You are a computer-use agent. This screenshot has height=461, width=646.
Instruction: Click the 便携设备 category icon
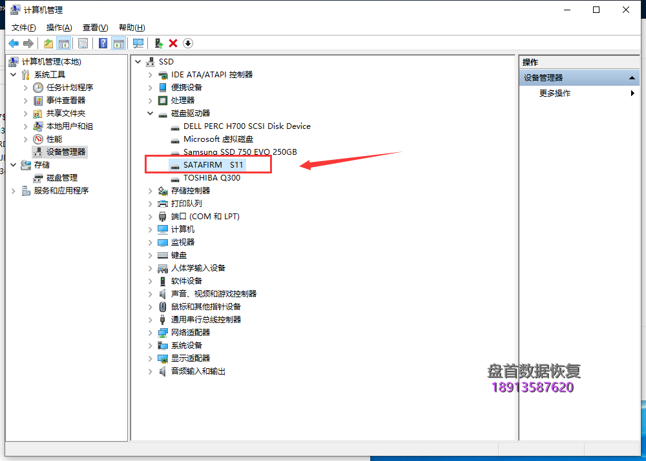(163, 88)
